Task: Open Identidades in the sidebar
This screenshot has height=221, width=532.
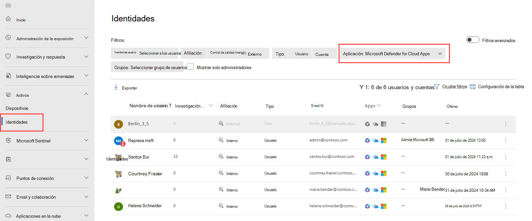Action: click(x=16, y=122)
